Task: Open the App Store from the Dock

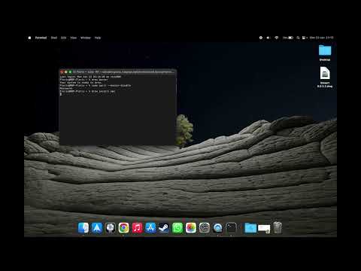Action: point(150,228)
